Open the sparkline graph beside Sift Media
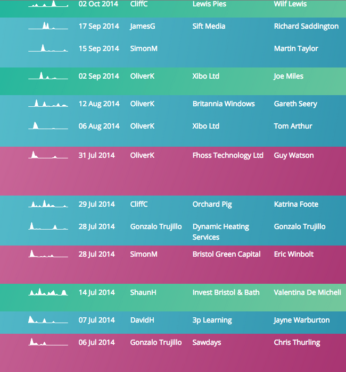This screenshot has height=372, width=346. pos(48,26)
